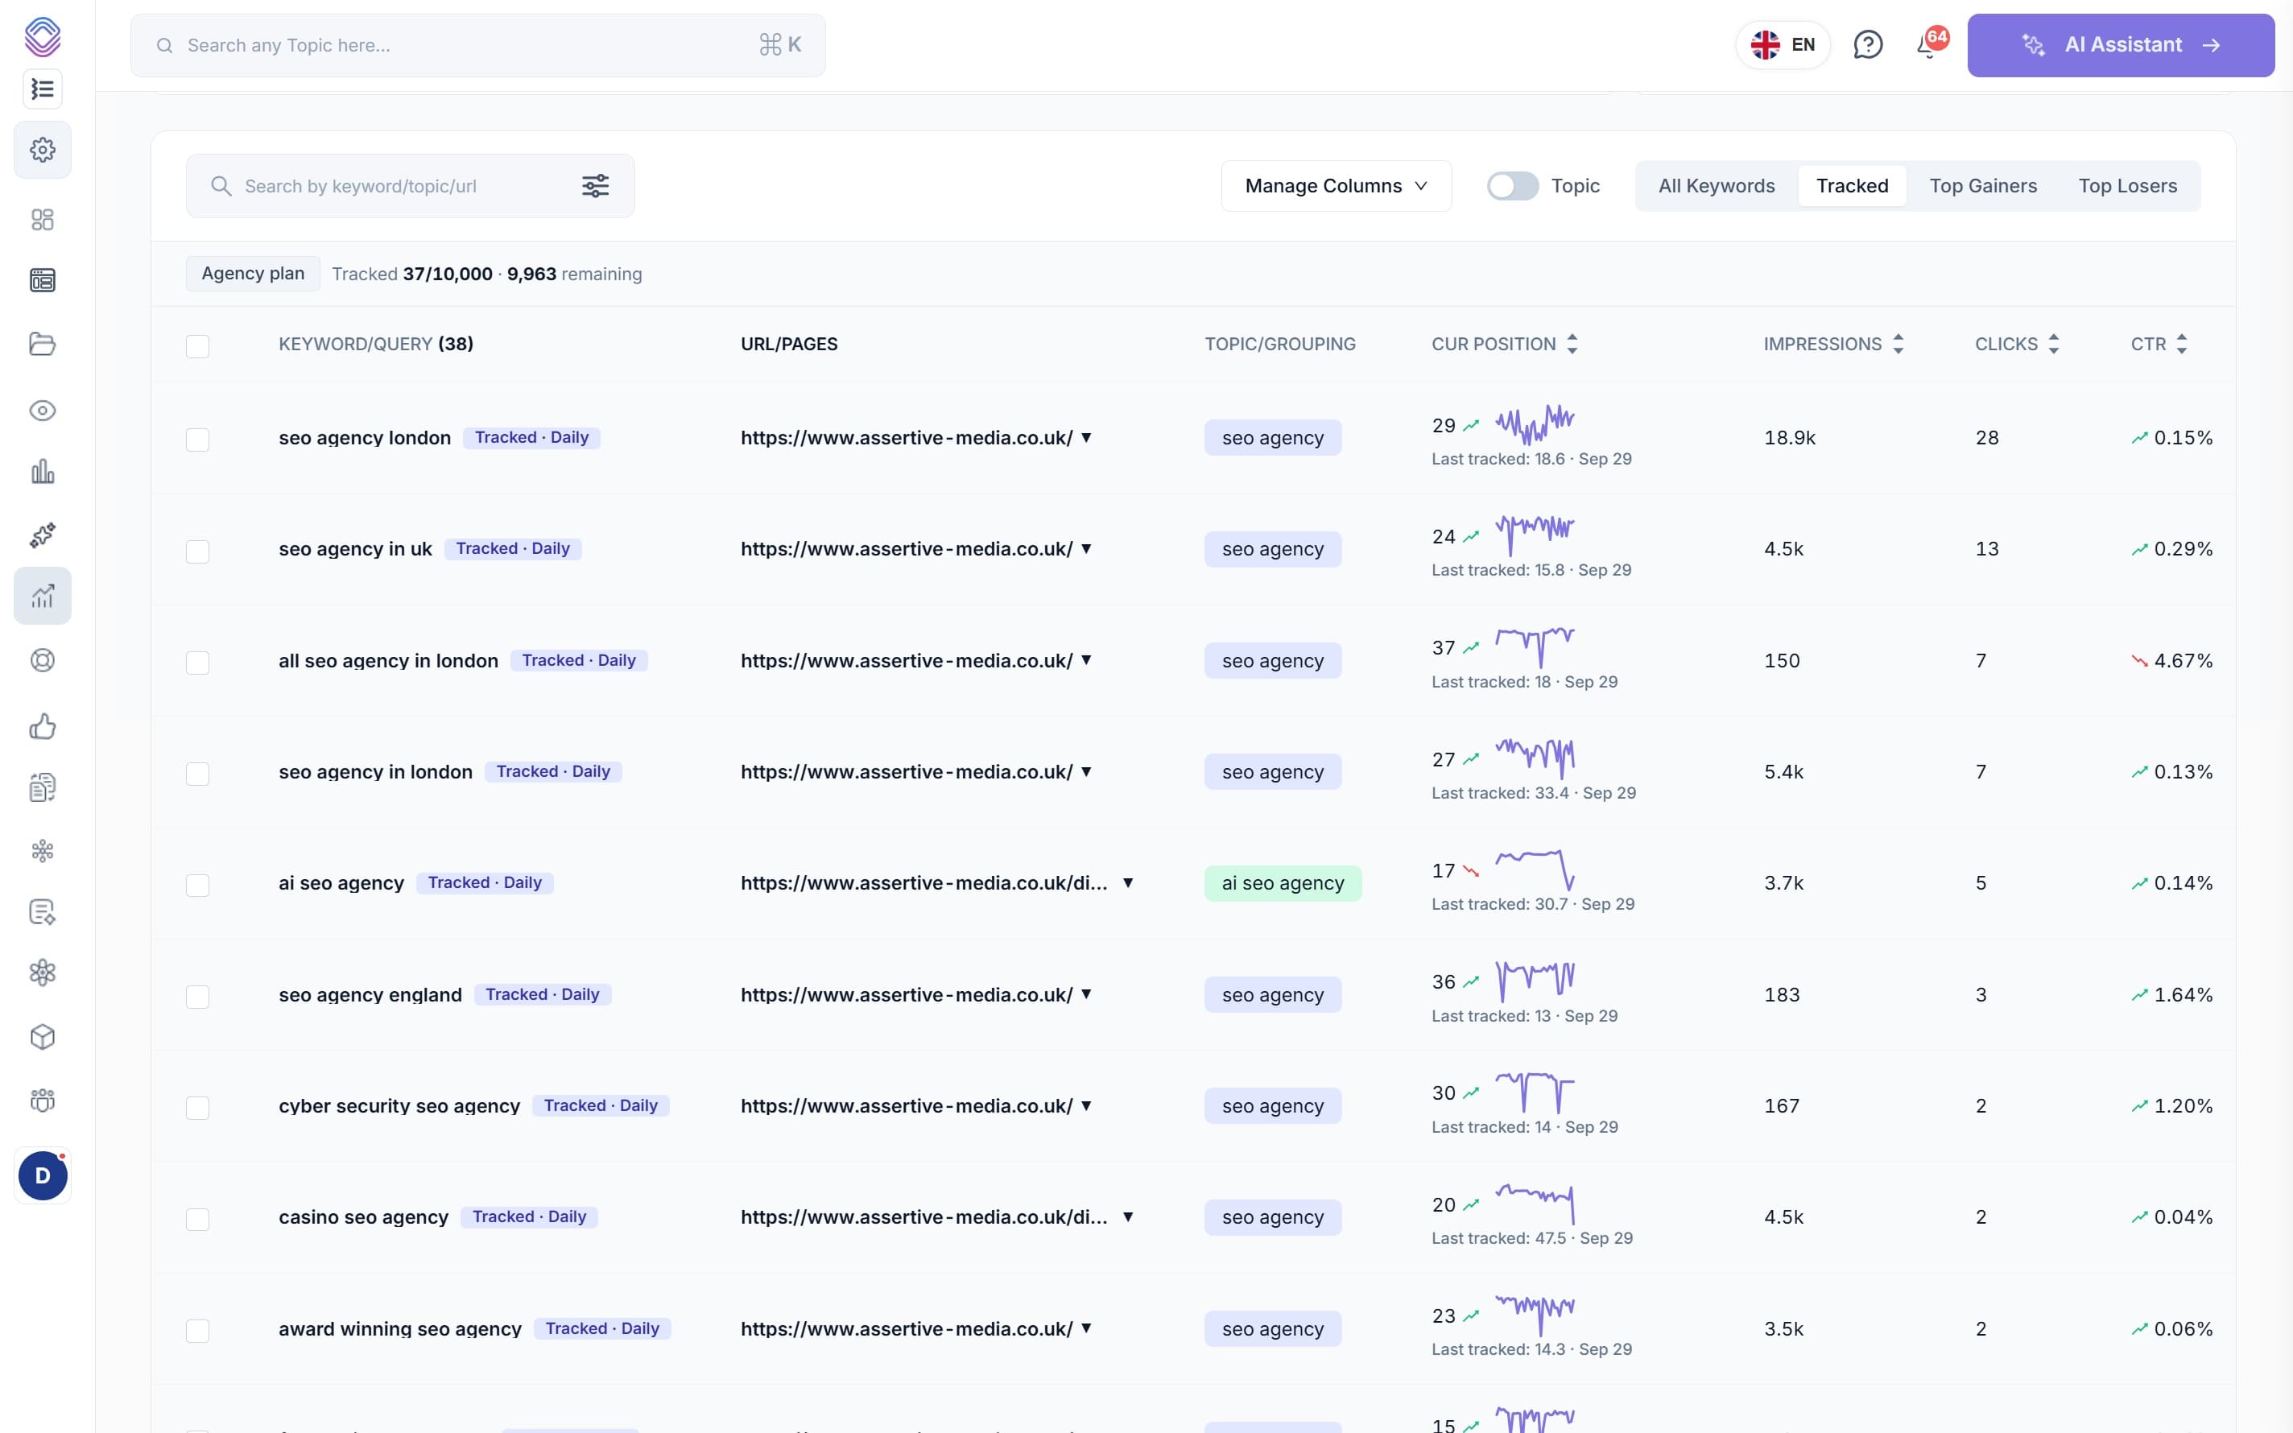Select the Tracked tab
Image resolution: width=2293 pixels, height=1433 pixels.
1852,186
